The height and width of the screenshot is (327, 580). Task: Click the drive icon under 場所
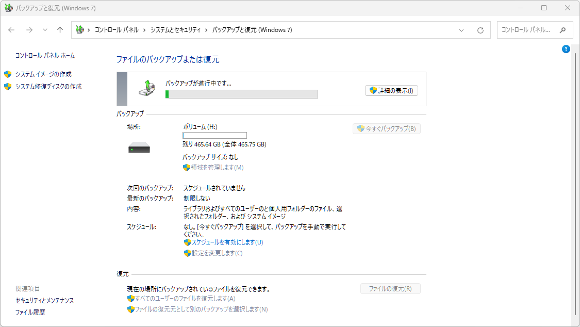[x=139, y=148]
